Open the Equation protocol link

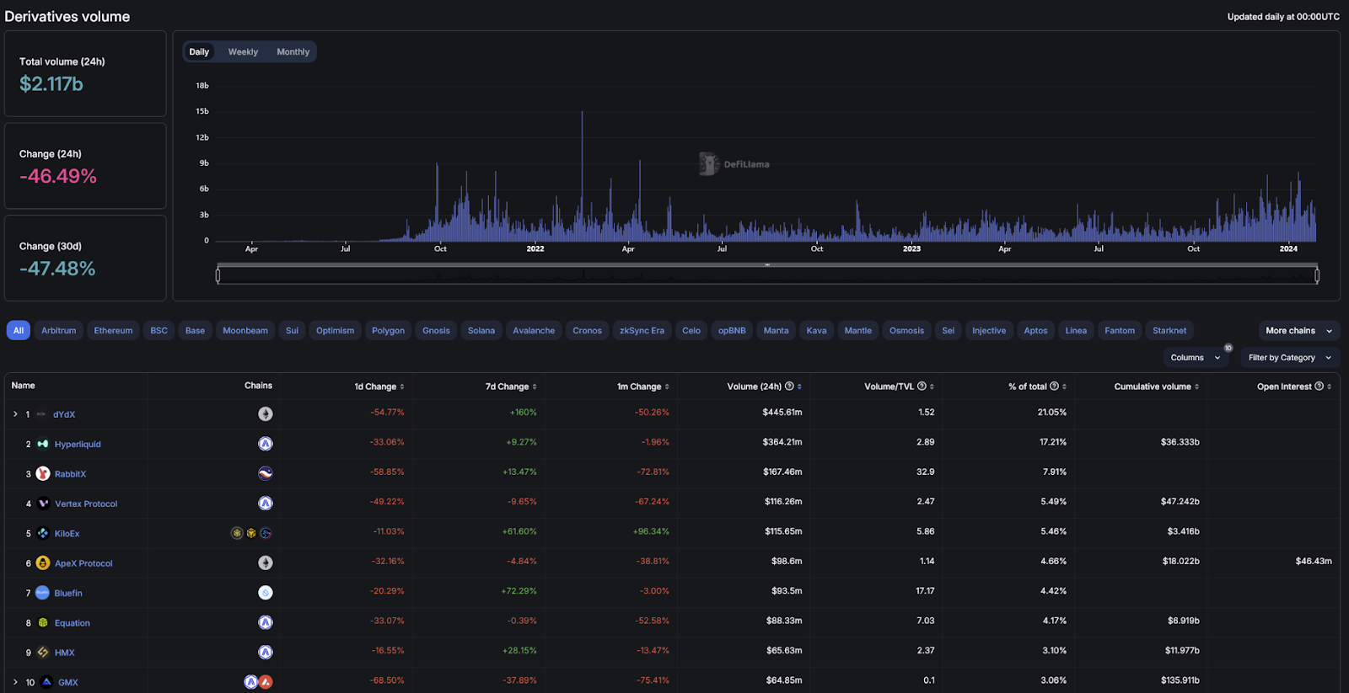tap(73, 623)
